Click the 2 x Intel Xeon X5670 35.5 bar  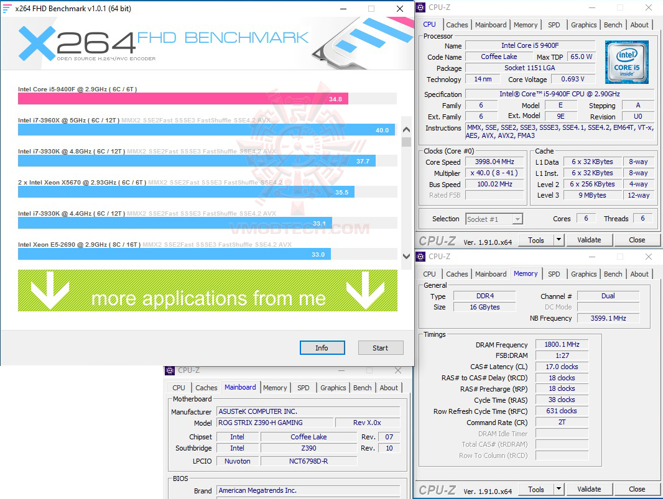pos(186,192)
